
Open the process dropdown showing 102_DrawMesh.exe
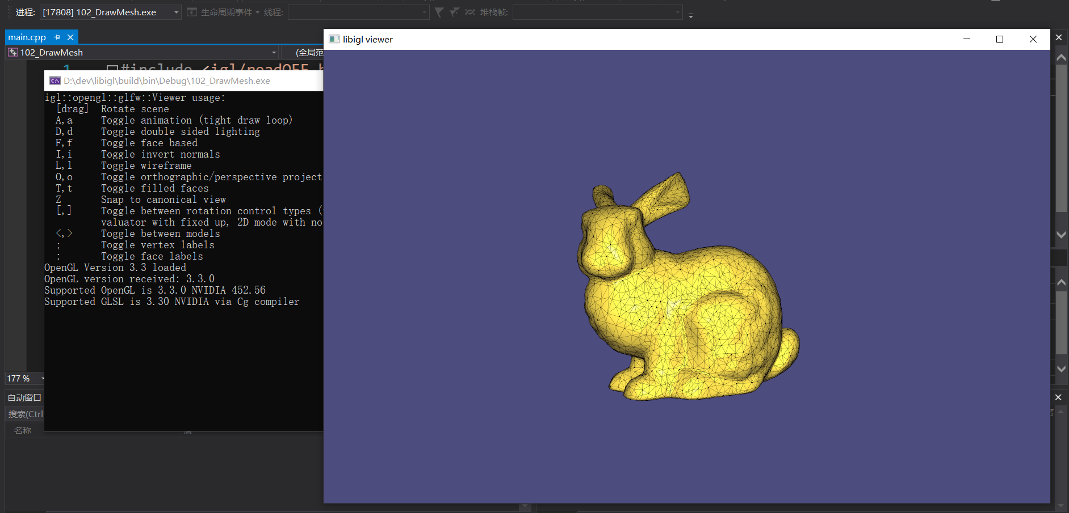(x=111, y=12)
